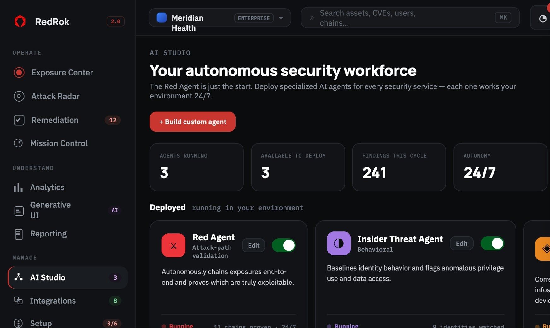This screenshot has width=550, height=328.
Task: Click the 2.0 version badge
Action: pos(115,21)
